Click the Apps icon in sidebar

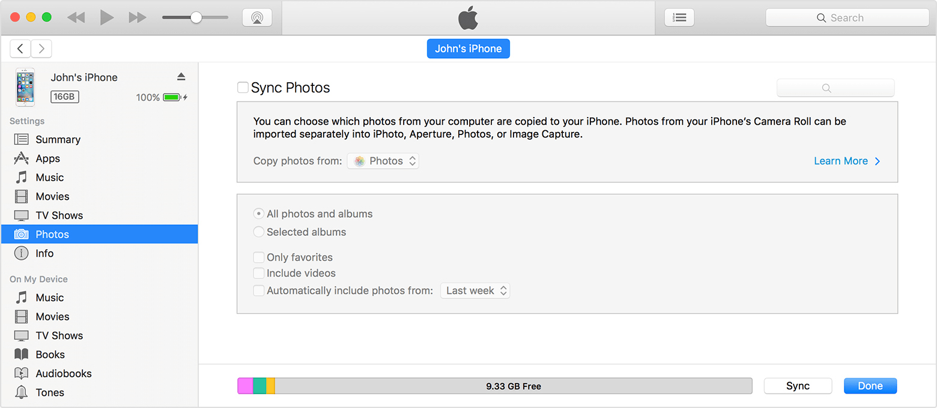(21, 158)
